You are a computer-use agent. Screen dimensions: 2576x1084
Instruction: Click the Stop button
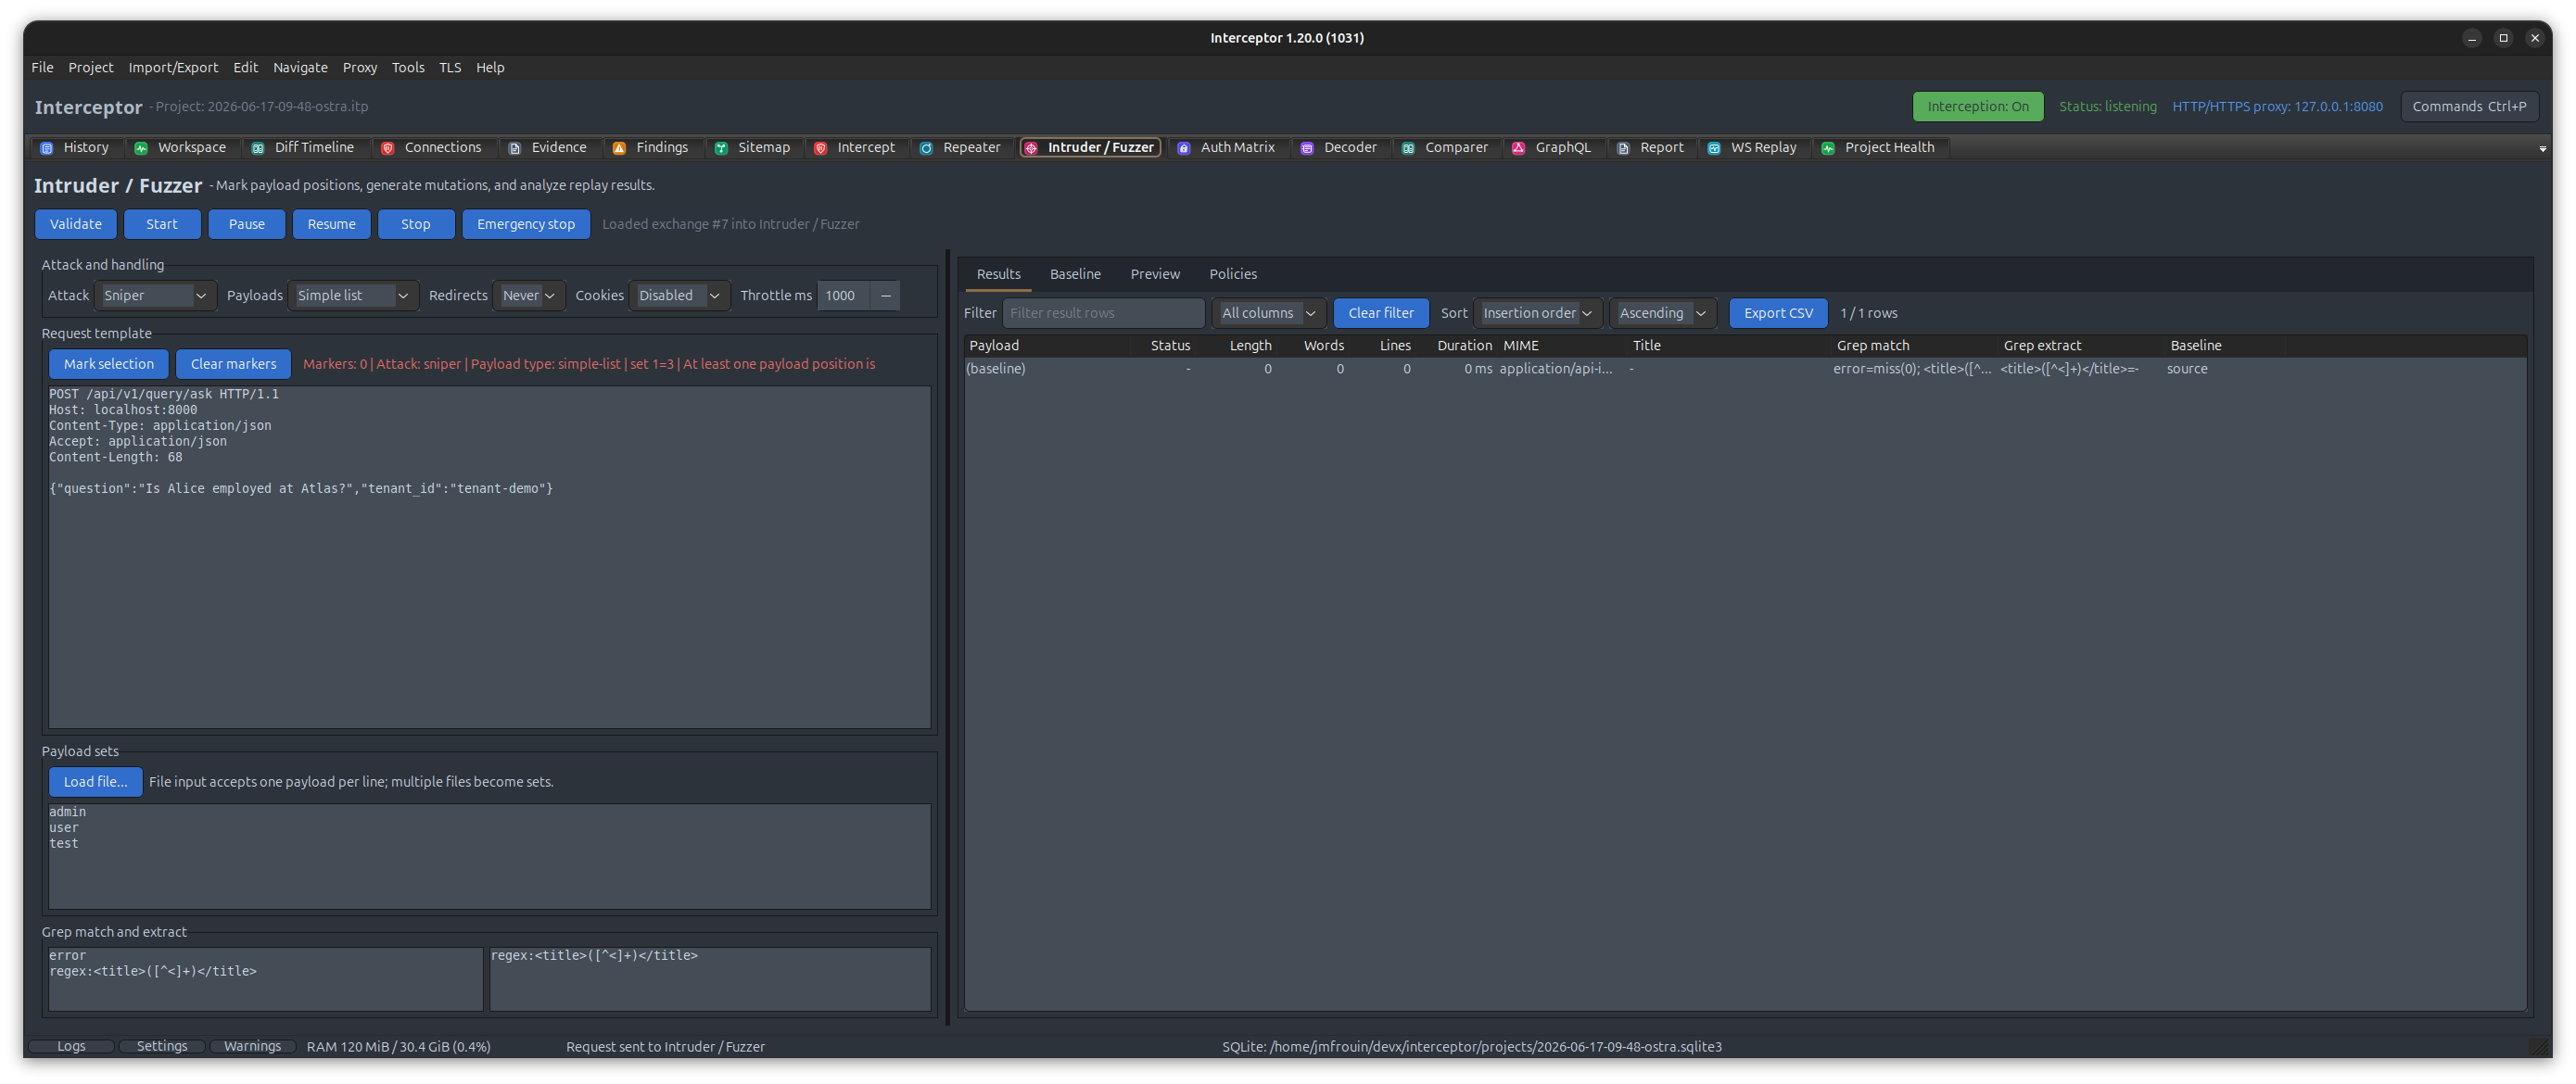pos(416,225)
